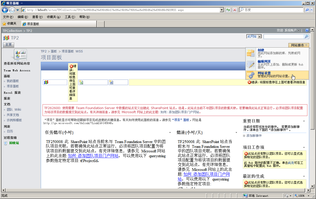Open the 工具(T) menu
Screen dimensions: 316x199
pyautogui.click(x=70, y=17)
